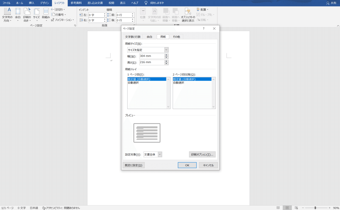Click the 左 indent input field

point(95,15)
